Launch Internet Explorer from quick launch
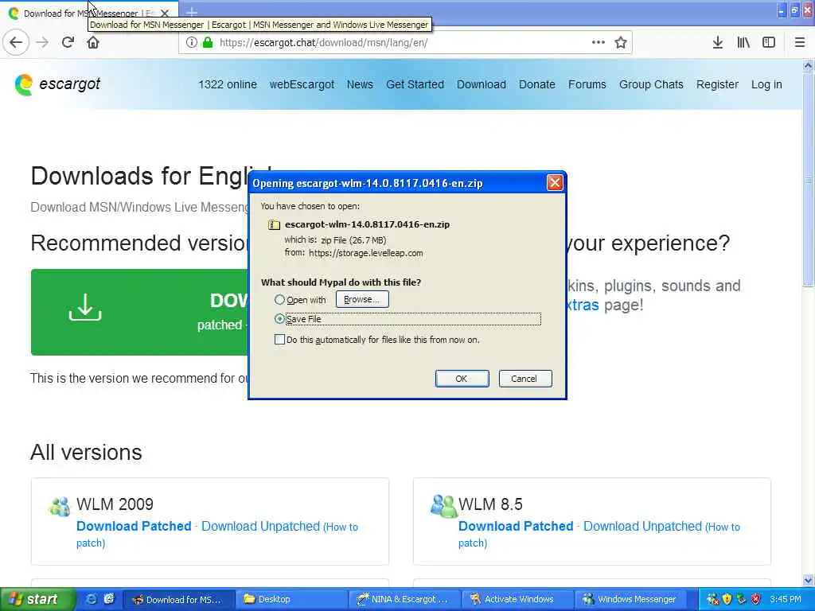The image size is (815, 611). tap(91, 599)
